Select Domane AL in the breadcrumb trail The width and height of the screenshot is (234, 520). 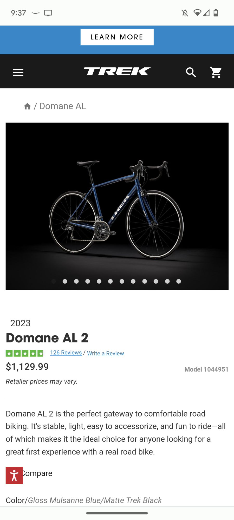(63, 106)
